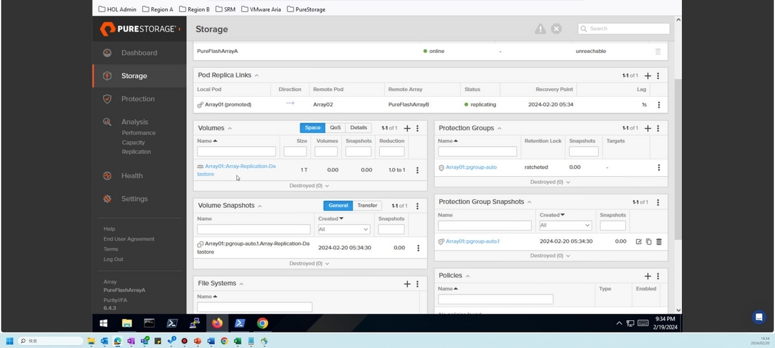This screenshot has height=348, width=775.
Task: Click Firefox icon in inner taskbar
Action: (217, 323)
